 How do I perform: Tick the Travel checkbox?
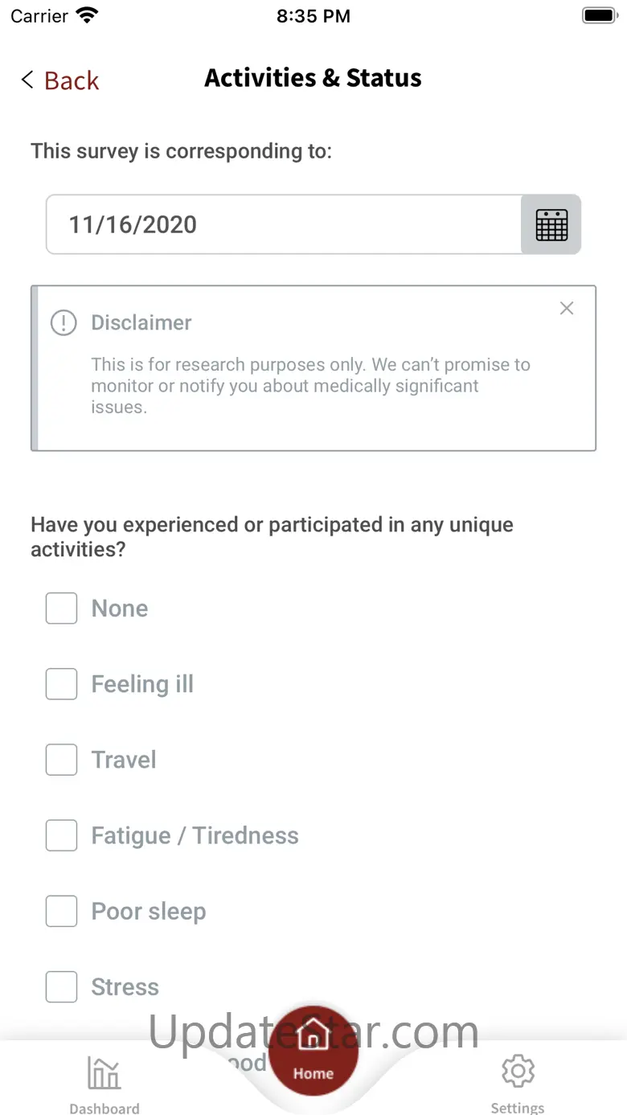click(62, 760)
